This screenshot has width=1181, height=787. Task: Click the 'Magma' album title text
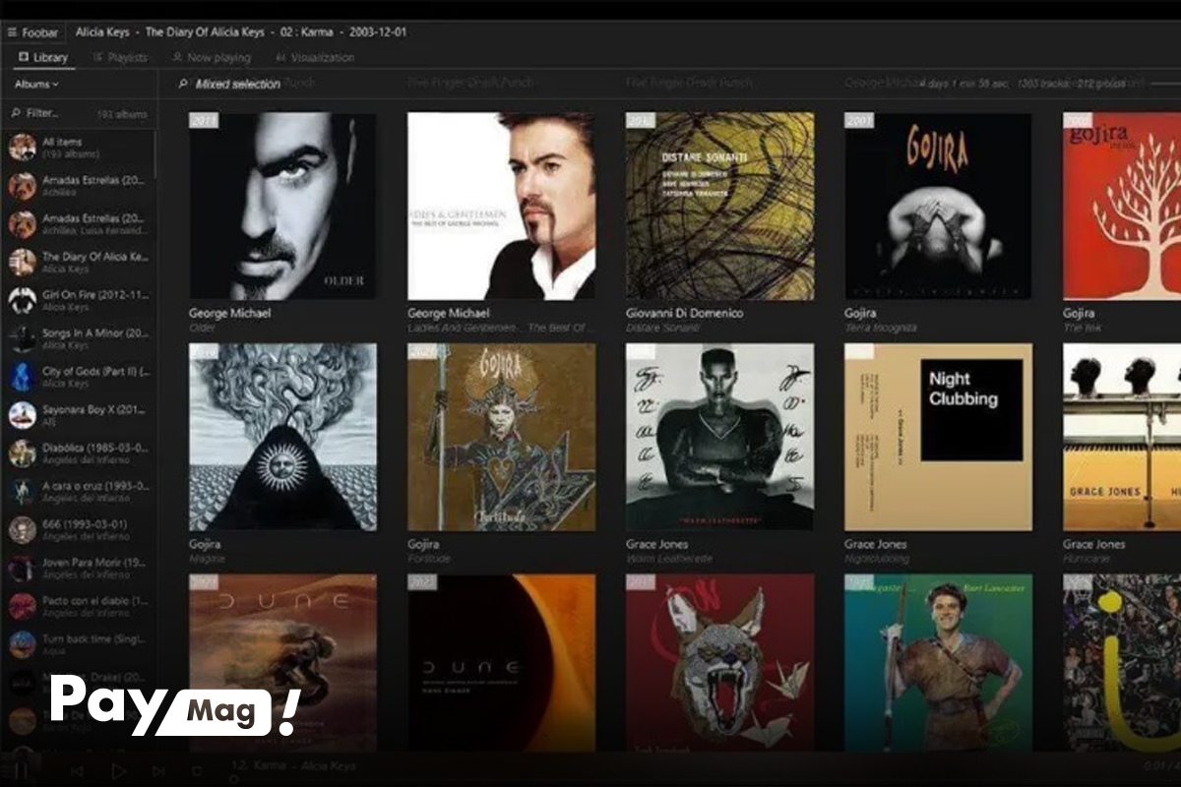coord(207,559)
